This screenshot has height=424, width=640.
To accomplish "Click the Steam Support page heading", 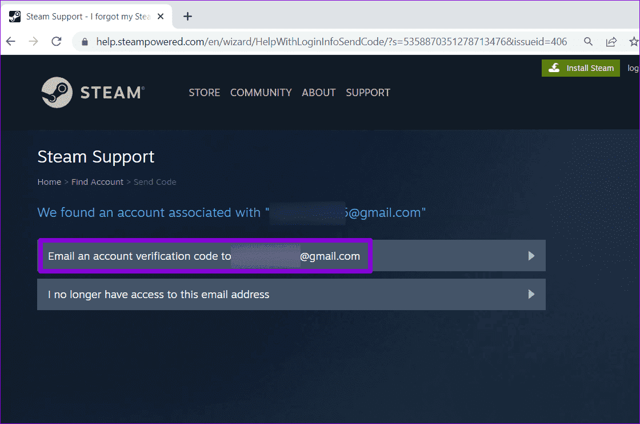I will 96,157.
